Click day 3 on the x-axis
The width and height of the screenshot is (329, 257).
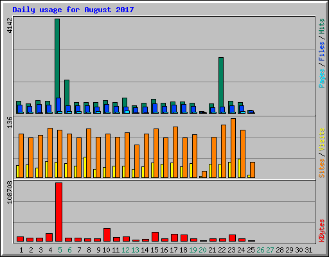[x=40, y=250]
